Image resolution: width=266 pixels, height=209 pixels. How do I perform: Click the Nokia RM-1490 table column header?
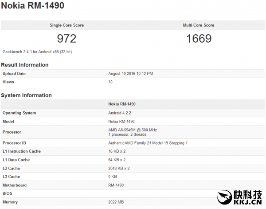(x=122, y=104)
